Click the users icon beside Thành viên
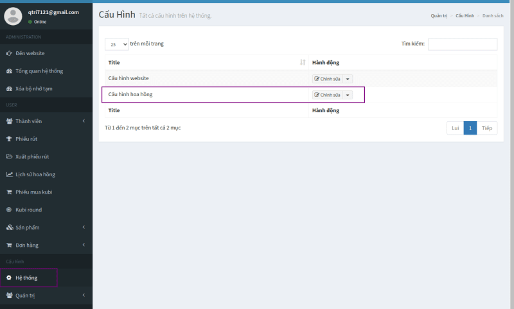 coord(9,121)
